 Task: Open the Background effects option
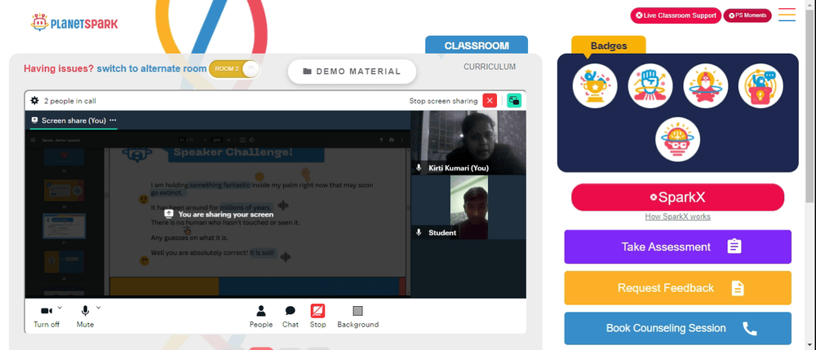(x=358, y=317)
